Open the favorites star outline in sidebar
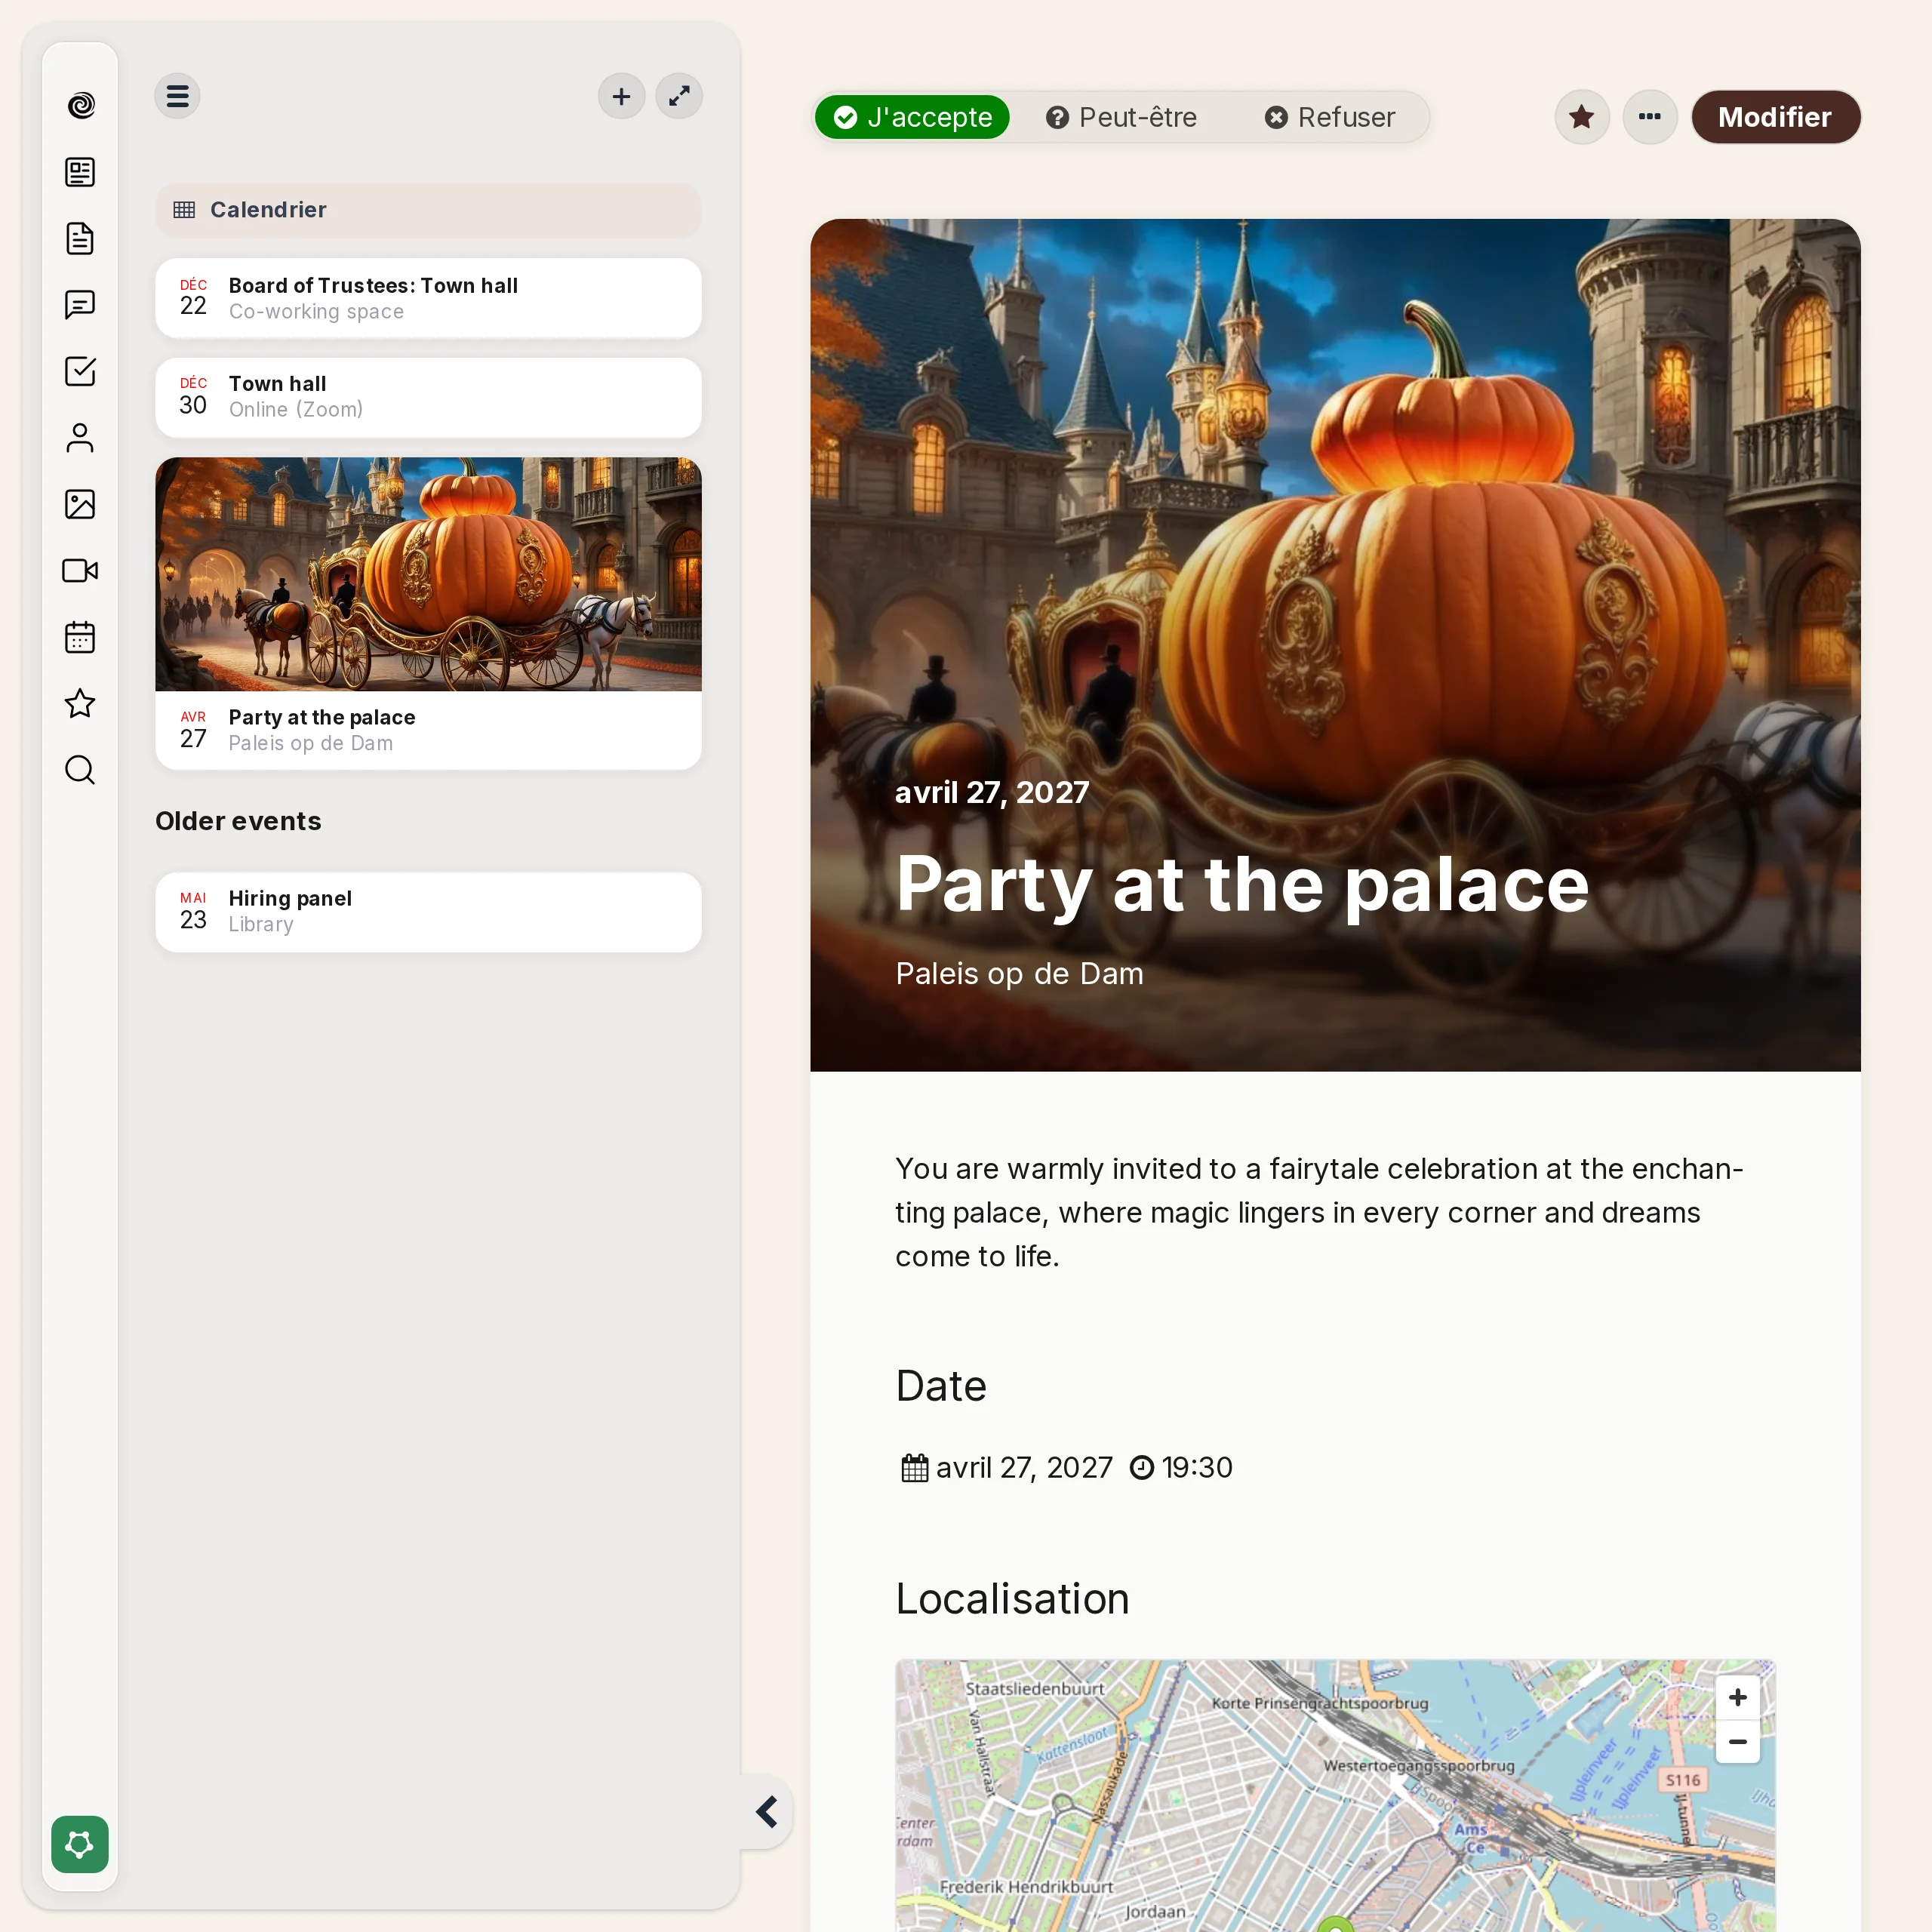The height and width of the screenshot is (1932, 1932). click(x=80, y=704)
